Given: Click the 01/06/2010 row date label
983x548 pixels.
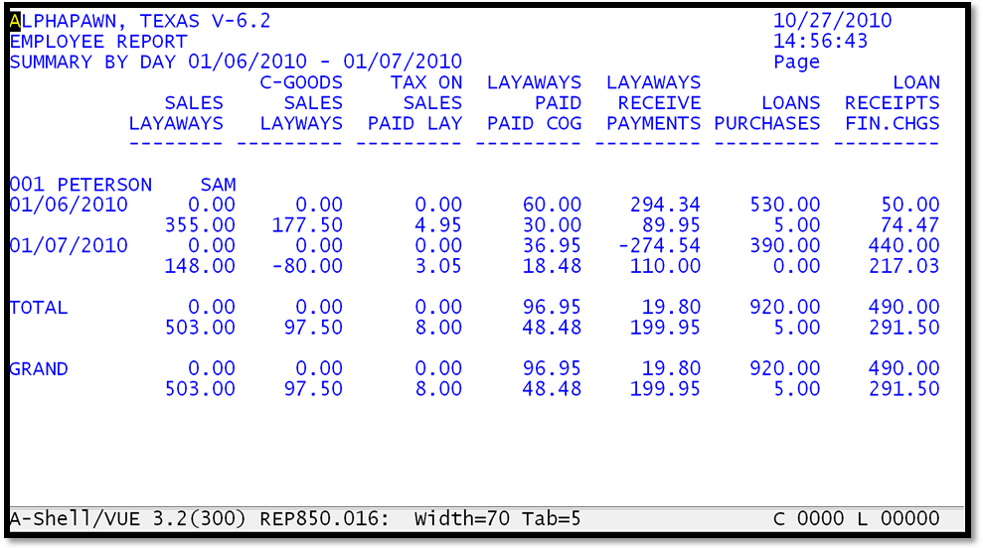Looking at the screenshot, I should [x=69, y=205].
